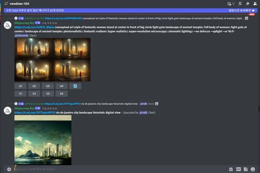This screenshot has width=260, height=173.
Task: Open the gift Nitro icon
Action: (231, 169)
